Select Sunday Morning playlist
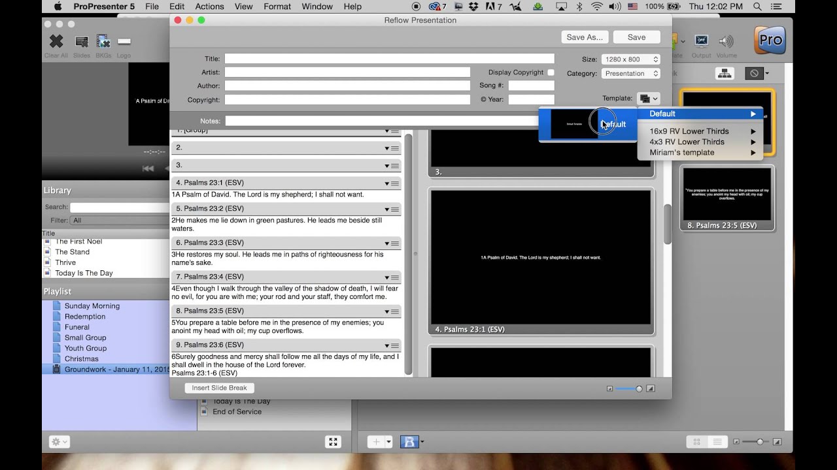The width and height of the screenshot is (837, 470). click(92, 305)
